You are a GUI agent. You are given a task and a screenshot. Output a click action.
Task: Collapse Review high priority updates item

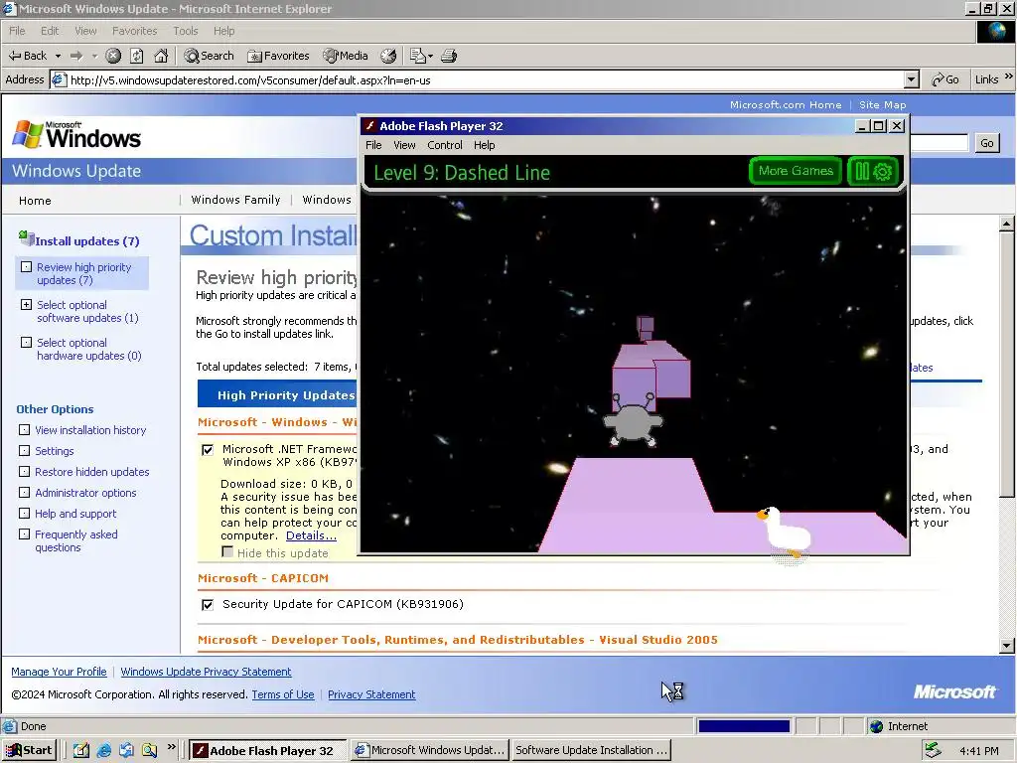(x=26, y=266)
